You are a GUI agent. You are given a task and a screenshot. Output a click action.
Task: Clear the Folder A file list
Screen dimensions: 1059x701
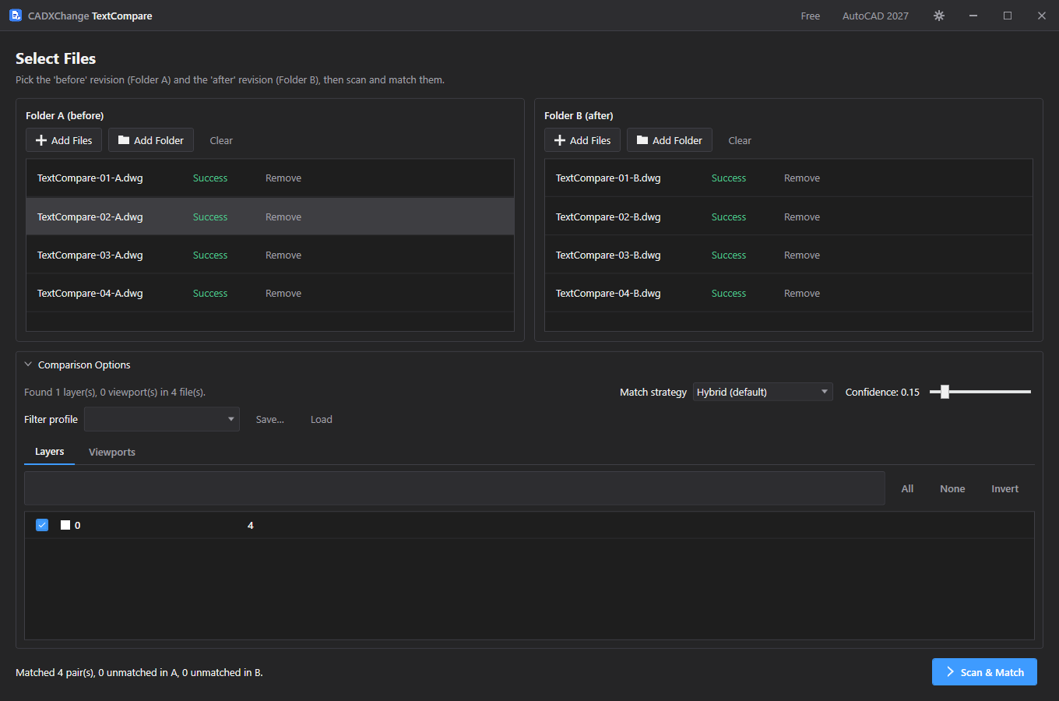point(221,141)
